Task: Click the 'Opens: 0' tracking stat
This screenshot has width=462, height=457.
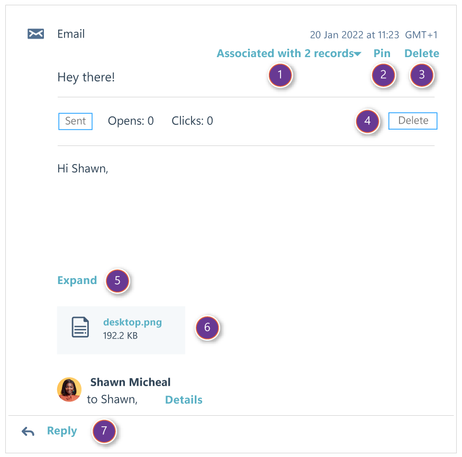Action: 131,121
